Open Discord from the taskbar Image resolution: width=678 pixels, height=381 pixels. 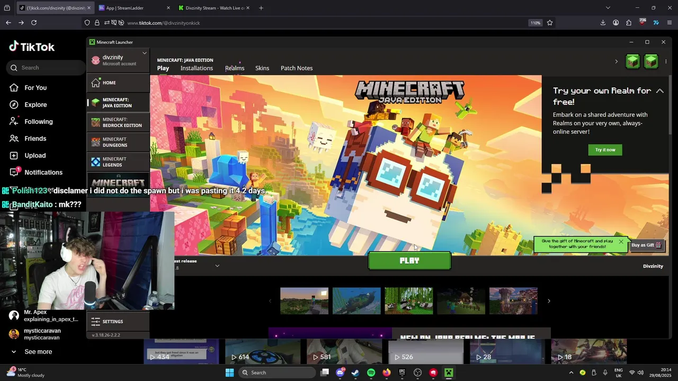click(x=340, y=373)
